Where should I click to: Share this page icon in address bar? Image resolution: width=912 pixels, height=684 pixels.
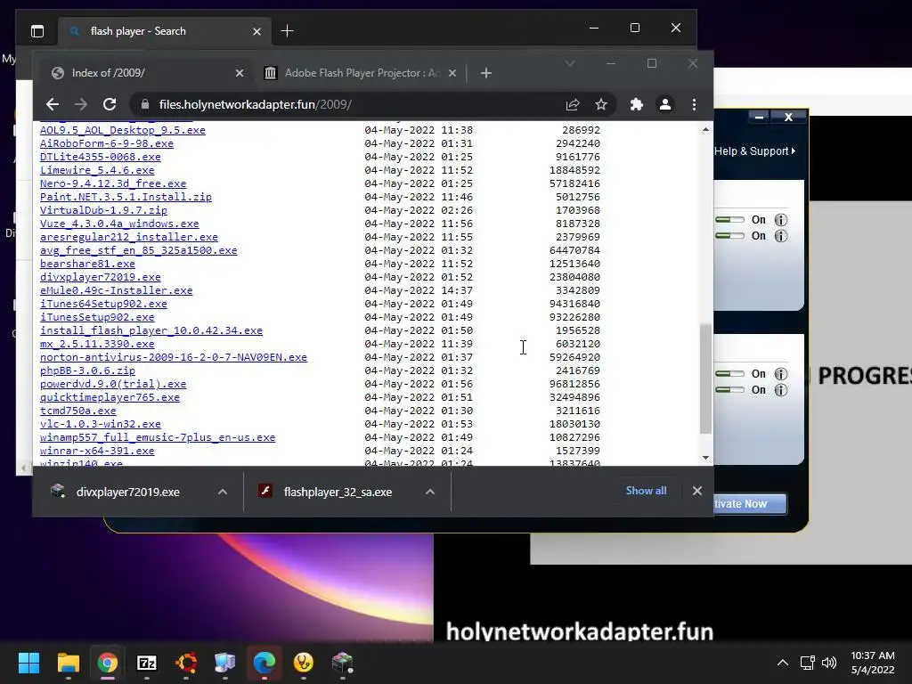(x=573, y=105)
